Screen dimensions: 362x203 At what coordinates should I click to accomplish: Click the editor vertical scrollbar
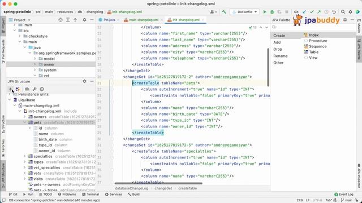[268, 68]
